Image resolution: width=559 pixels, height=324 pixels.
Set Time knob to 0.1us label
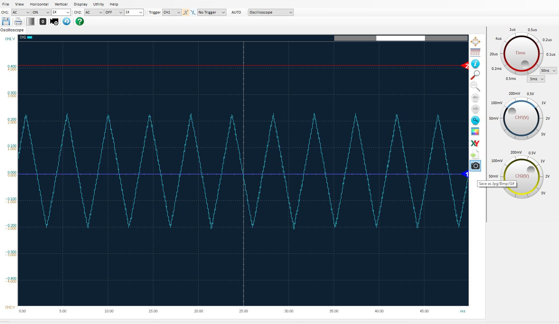[551, 54]
